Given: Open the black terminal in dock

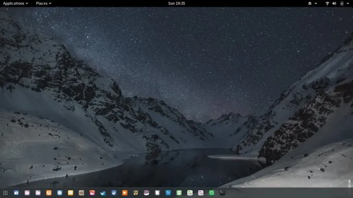Looking at the screenshot, I should (x=222, y=193).
